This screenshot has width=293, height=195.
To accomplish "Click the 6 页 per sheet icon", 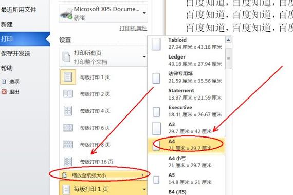I will click(68, 128).
